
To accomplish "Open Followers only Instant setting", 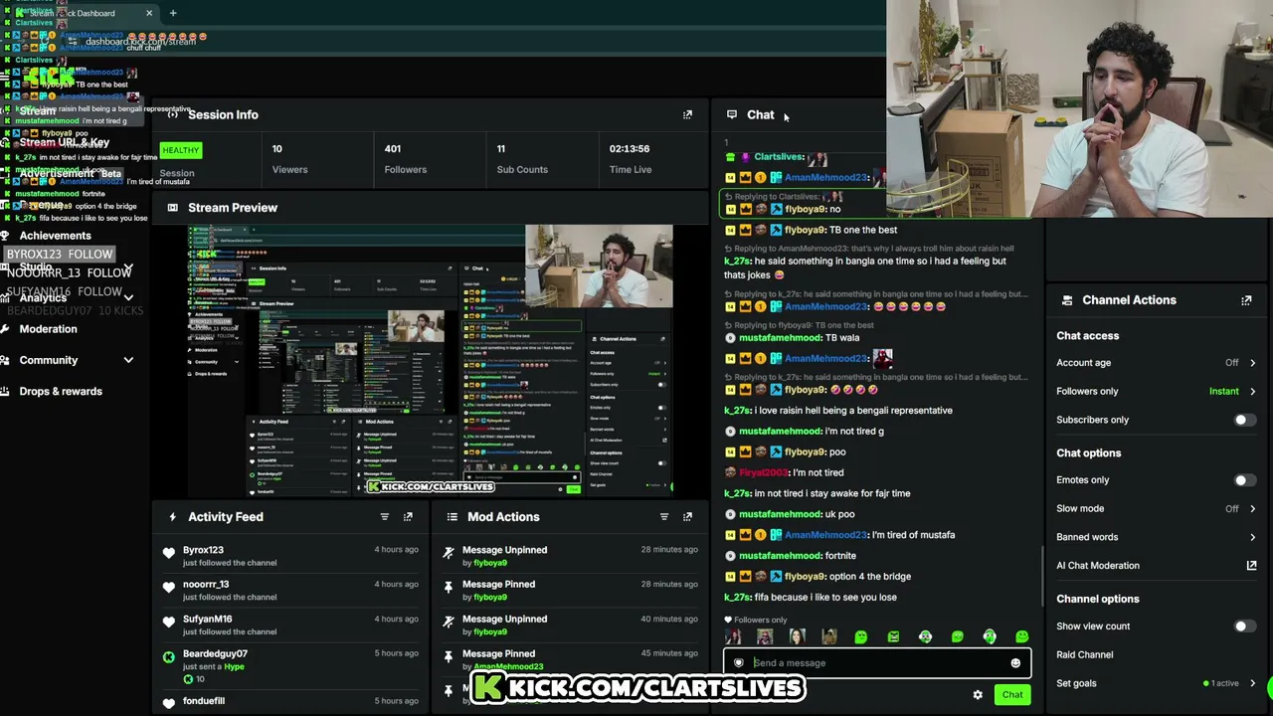I will point(1156,392).
